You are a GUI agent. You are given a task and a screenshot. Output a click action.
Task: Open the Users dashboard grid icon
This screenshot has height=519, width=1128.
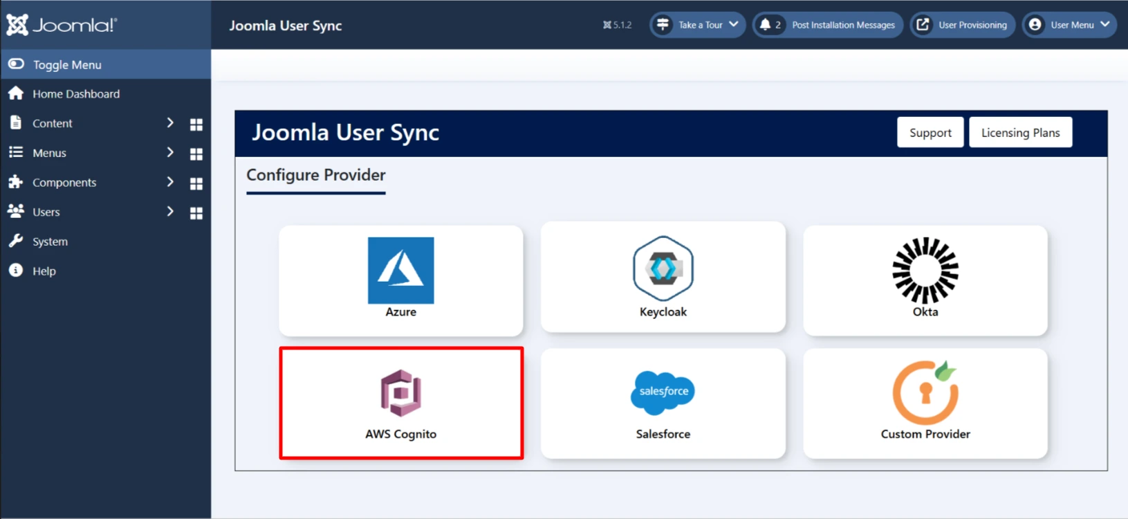[x=196, y=213]
